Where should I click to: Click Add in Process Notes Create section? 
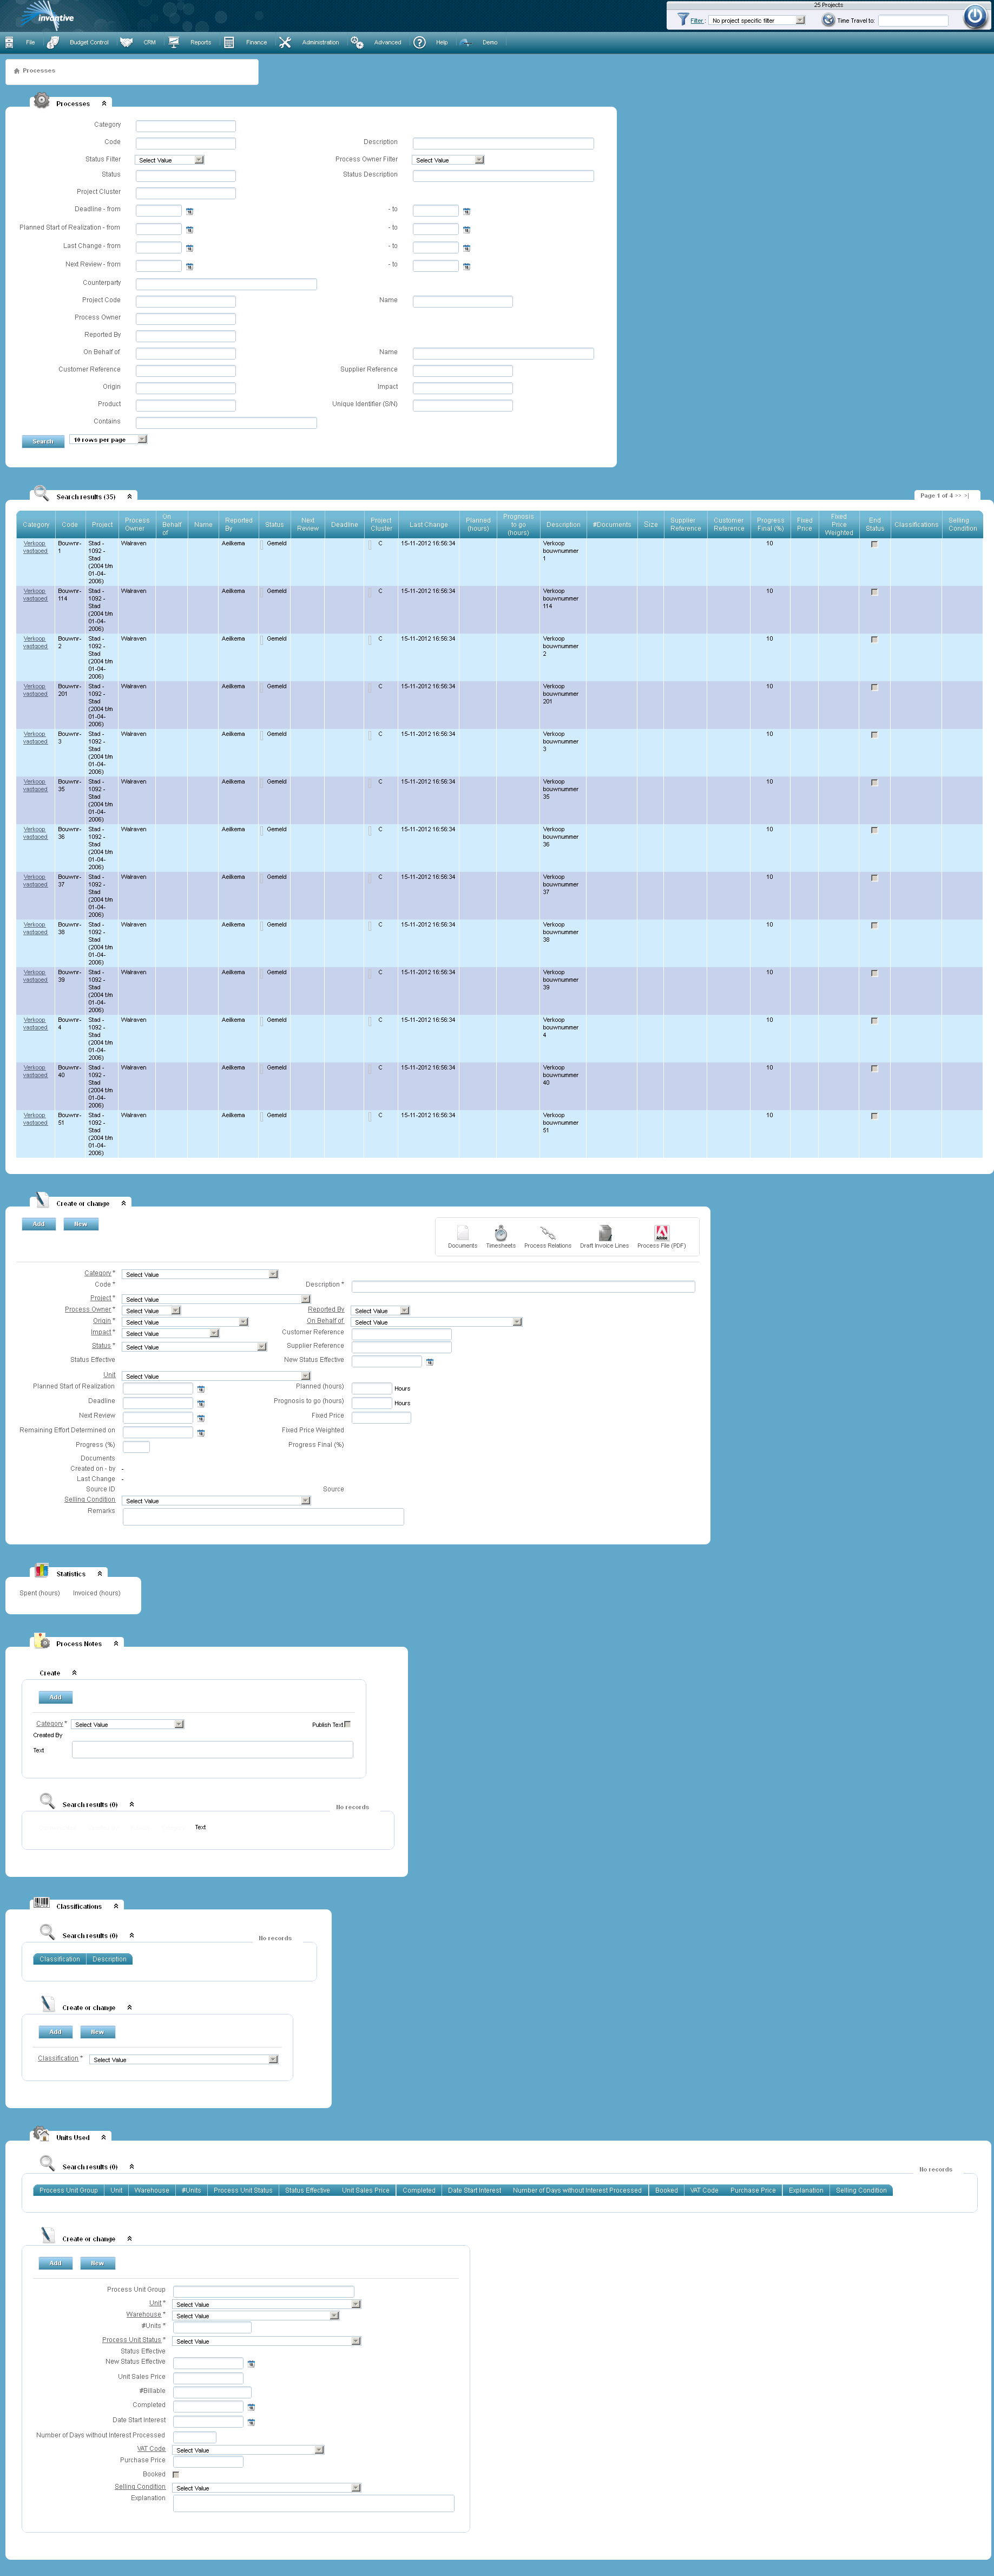[55, 1697]
